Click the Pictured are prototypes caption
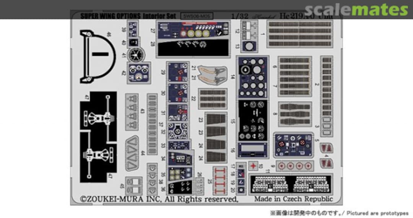The image size is (413, 218). [339, 213]
